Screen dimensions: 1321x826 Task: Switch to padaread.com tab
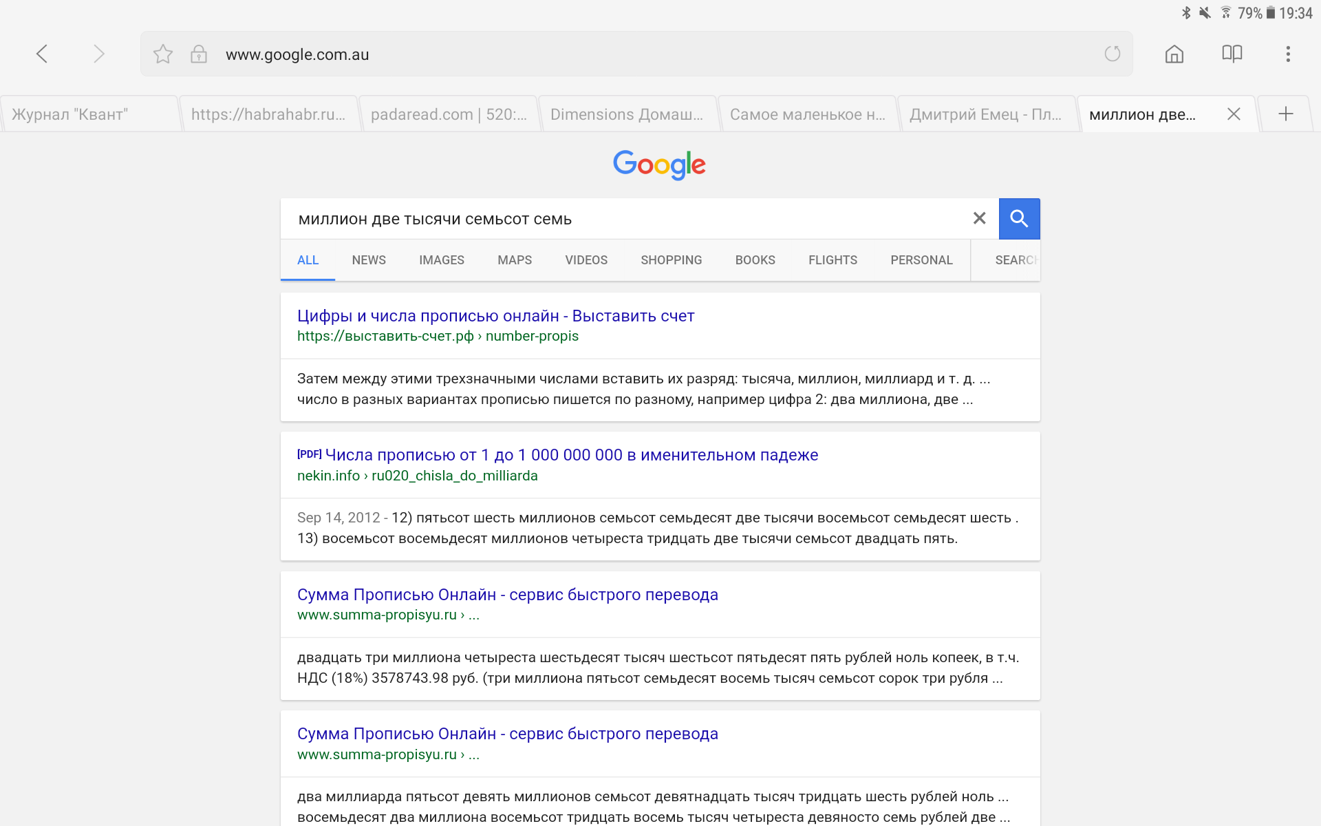coord(448,114)
